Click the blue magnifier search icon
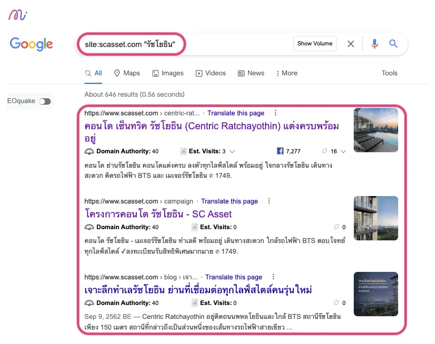Screen dimensions: 435x344 393,43
